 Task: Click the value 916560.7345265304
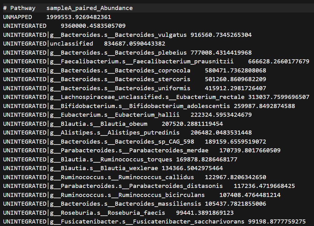tap(221, 35)
